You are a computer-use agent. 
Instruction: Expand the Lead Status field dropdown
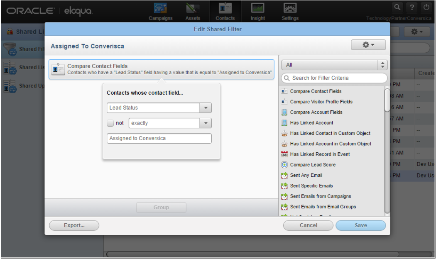(x=206, y=108)
